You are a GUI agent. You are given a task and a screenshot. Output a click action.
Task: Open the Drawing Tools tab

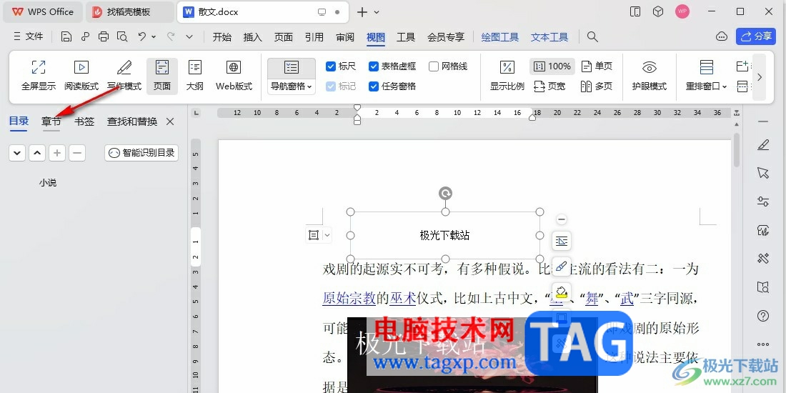499,36
